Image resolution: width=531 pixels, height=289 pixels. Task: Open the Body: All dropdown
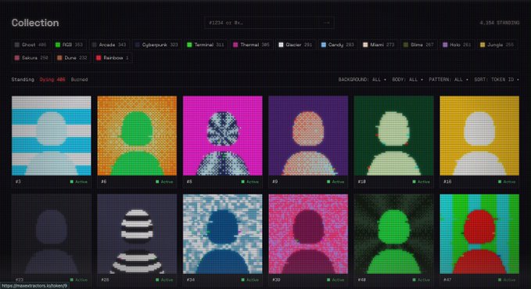point(407,79)
